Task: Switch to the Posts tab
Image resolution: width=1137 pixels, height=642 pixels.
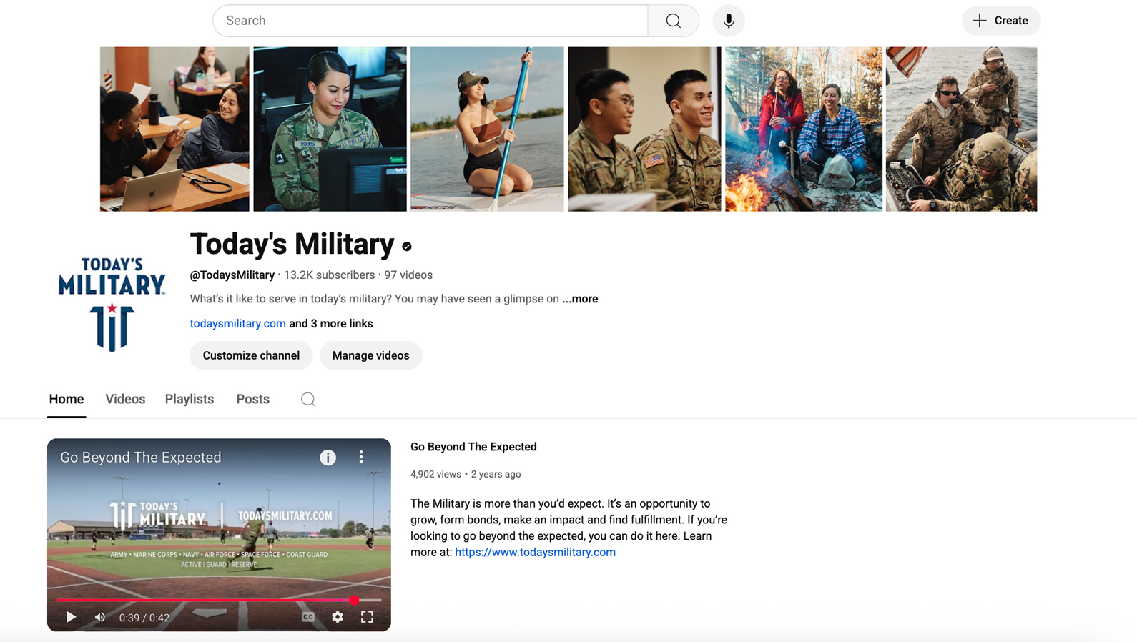Action: [x=253, y=399]
